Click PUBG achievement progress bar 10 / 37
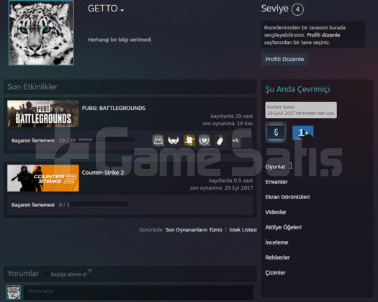This screenshot has height=302, width=378. point(106,140)
